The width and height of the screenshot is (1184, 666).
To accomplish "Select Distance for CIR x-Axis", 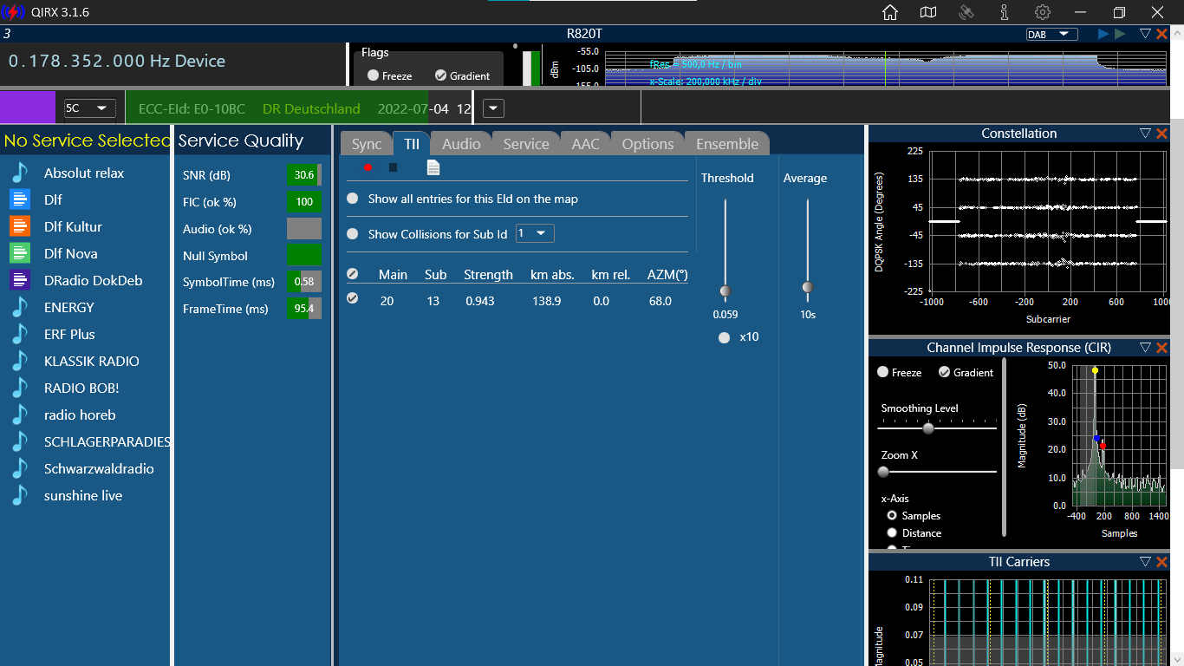I will click(892, 532).
